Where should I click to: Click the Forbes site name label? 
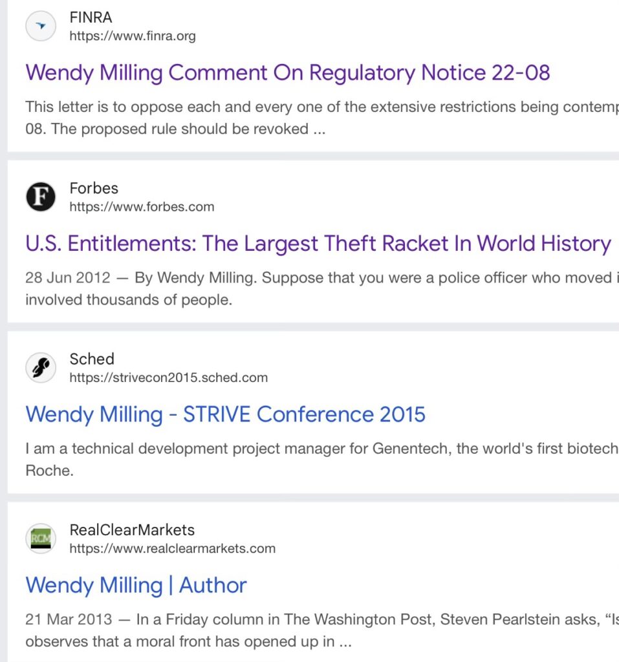pos(94,188)
